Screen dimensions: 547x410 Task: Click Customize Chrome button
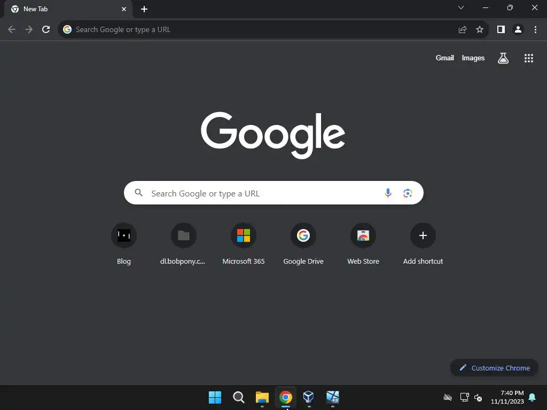click(x=494, y=368)
